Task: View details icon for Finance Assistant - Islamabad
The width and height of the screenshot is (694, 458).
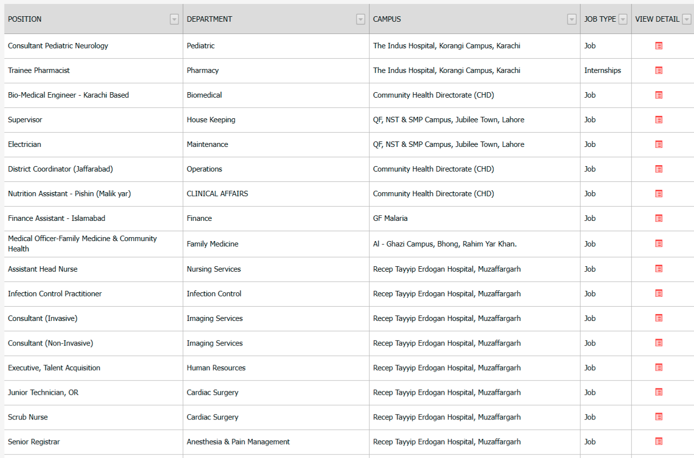Action: (x=659, y=218)
